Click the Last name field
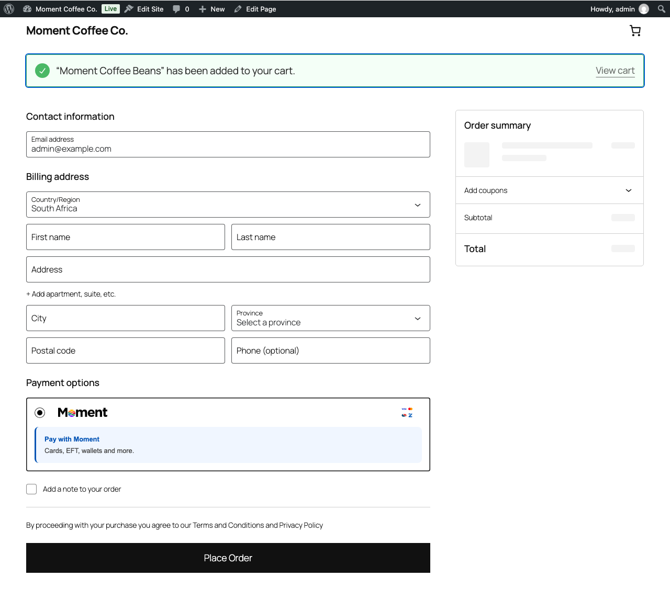670x600 pixels. (331, 237)
